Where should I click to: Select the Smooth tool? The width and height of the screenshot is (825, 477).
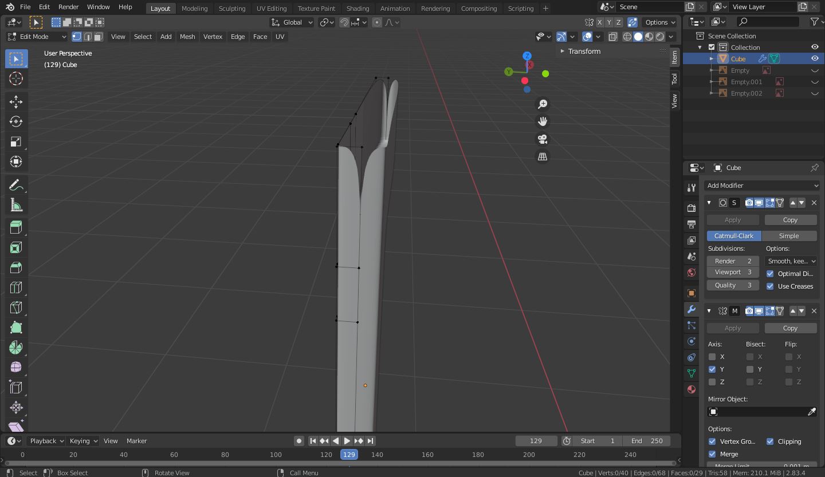(16, 367)
